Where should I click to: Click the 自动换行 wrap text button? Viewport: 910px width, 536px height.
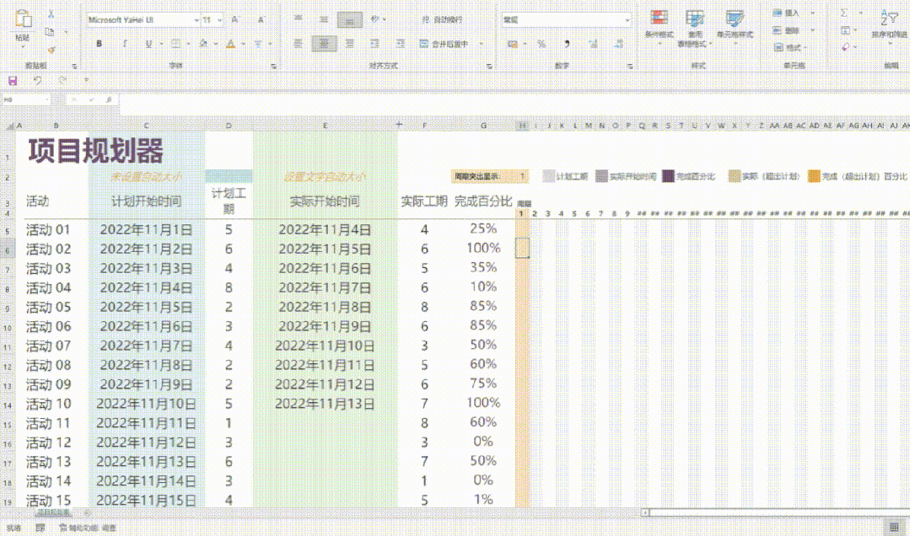tap(442, 19)
